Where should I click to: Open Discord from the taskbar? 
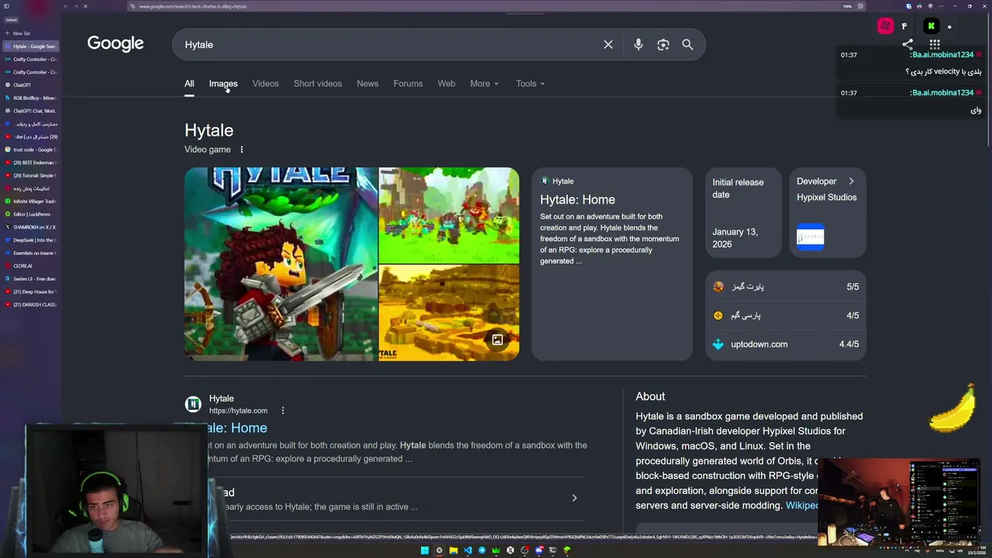(539, 550)
